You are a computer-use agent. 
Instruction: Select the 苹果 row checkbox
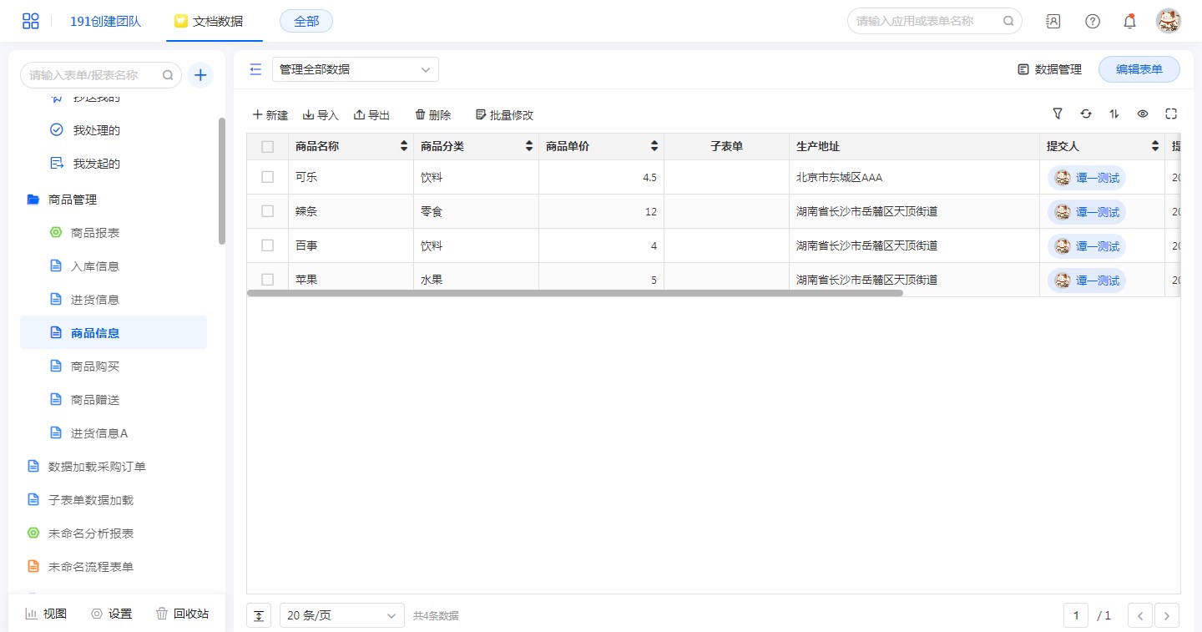coord(267,280)
